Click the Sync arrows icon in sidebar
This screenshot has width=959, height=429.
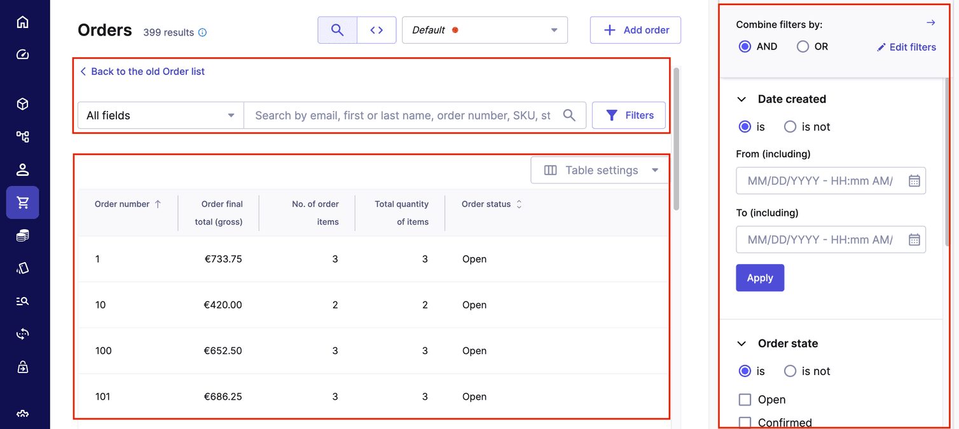coord(22,334)
